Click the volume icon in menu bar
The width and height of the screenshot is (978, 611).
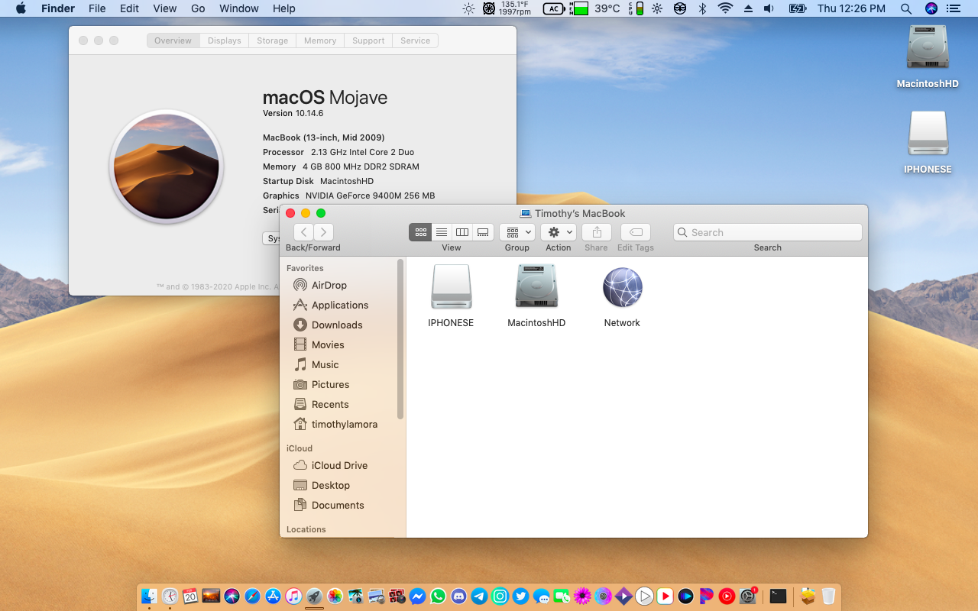(769, 8)
